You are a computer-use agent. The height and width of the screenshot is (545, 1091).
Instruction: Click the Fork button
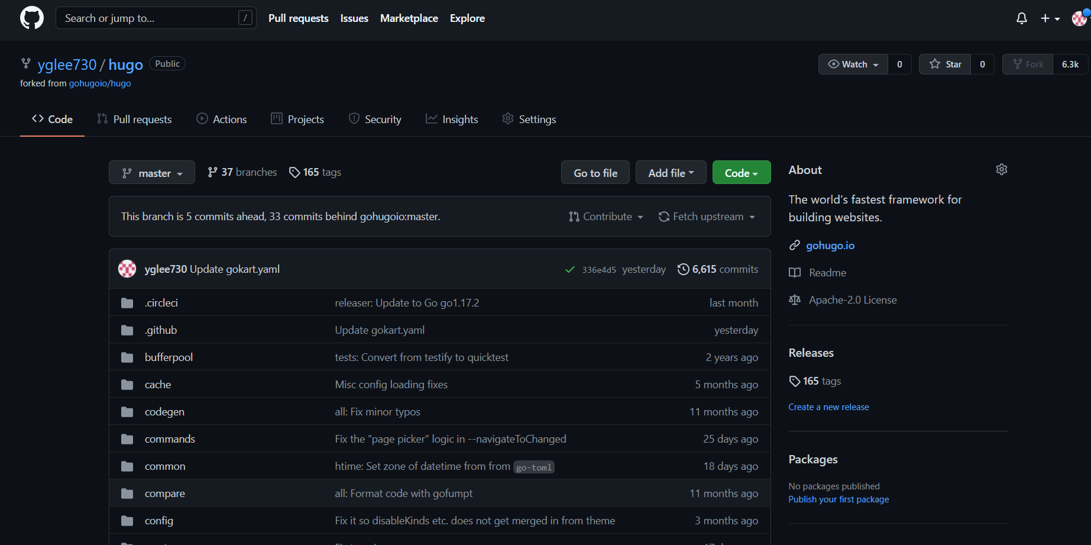click(1028, 64)
